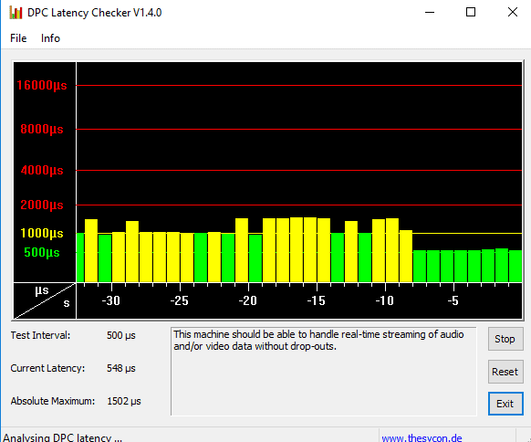The width and height of the screenshot is (531, 442).
Task: Open the www.thesycon.de link
Action: click(x=422, y=437)
